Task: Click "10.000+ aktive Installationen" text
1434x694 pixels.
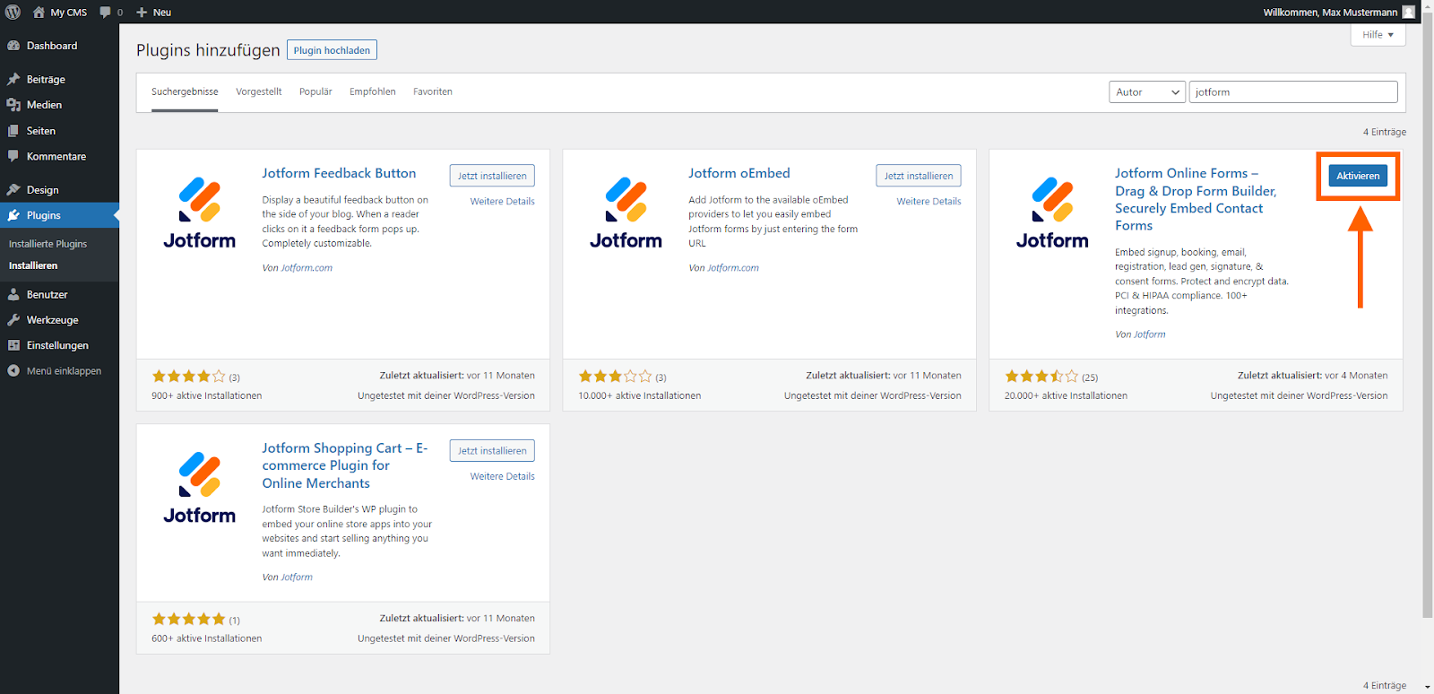Action: [x=640, y=395]
